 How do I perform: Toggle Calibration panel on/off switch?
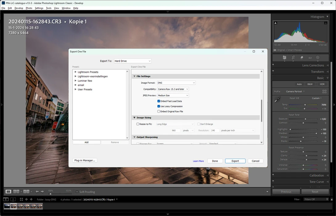tap(273, 175)
